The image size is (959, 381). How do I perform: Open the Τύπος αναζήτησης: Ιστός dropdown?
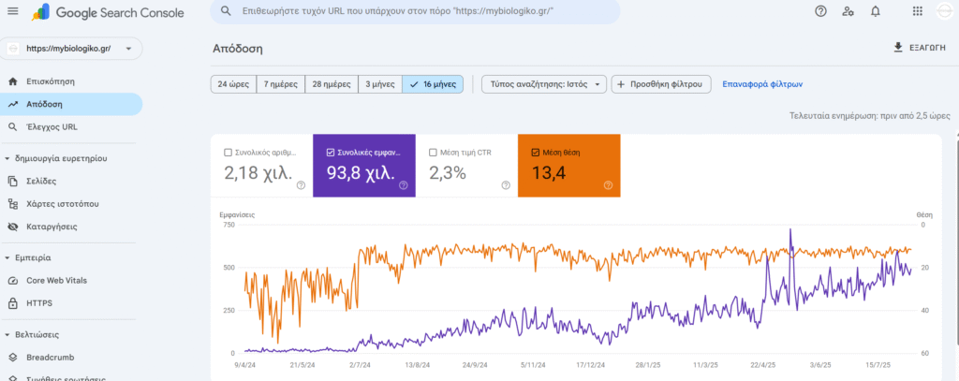pyautogui.click(x=544, y=84)
